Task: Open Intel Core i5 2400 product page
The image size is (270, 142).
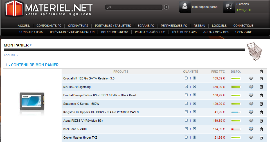Action: 75,129
